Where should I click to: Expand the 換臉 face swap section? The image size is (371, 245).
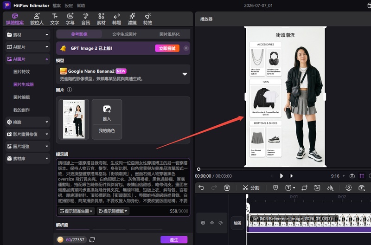[28, 122]
